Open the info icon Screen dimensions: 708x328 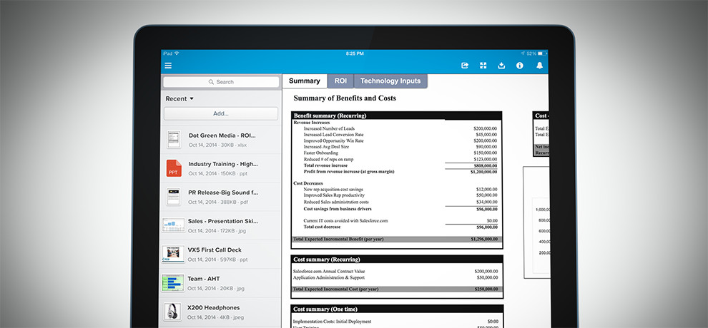point(520,66)
